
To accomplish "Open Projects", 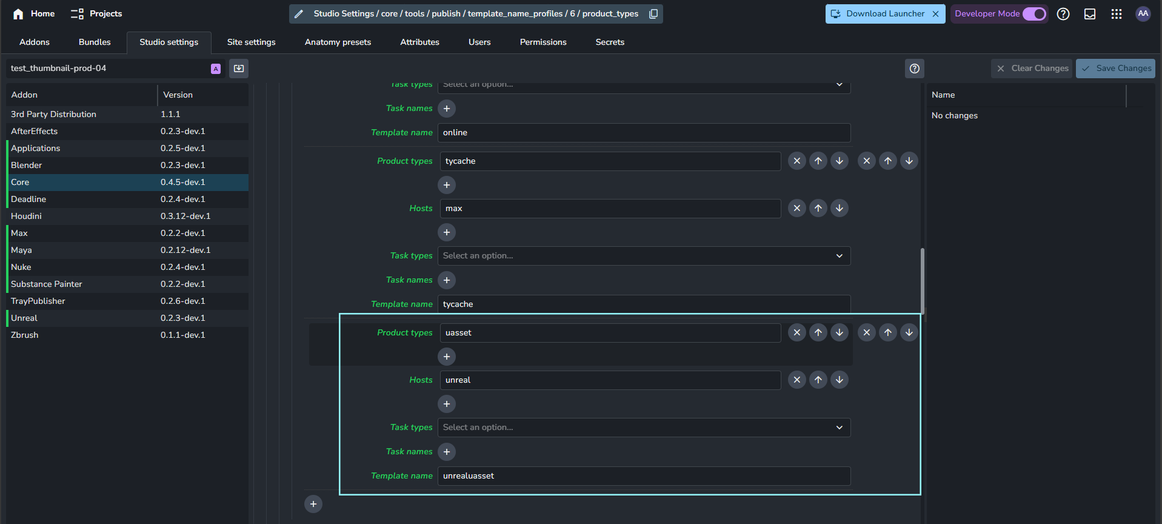I will click(x=96, y=14).
